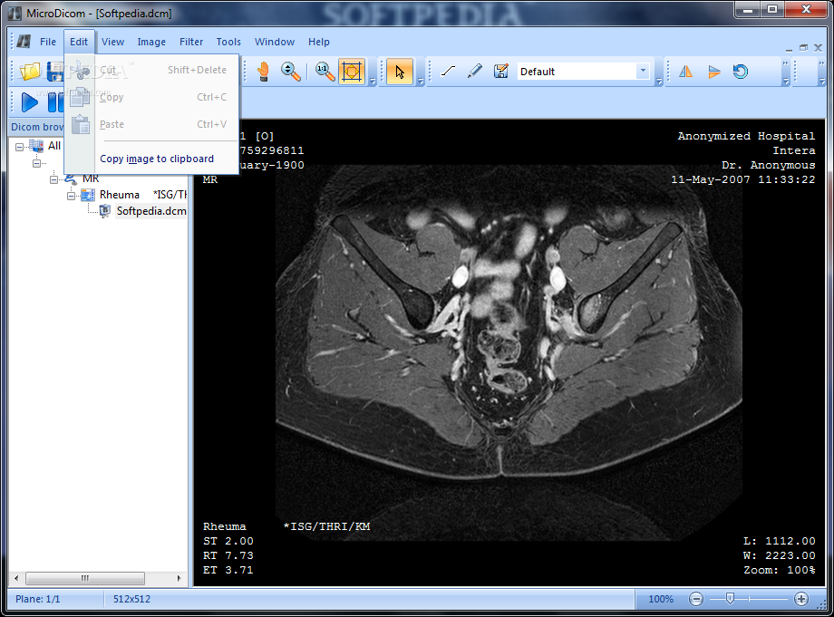
Task: Open the File menu
Action: click(48, 42)
